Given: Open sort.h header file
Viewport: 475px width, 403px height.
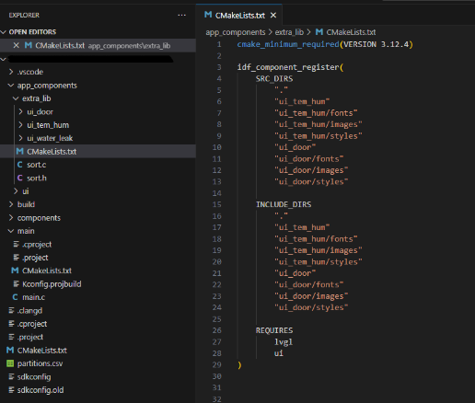Looking at the screenshot, I should point(37,178).
